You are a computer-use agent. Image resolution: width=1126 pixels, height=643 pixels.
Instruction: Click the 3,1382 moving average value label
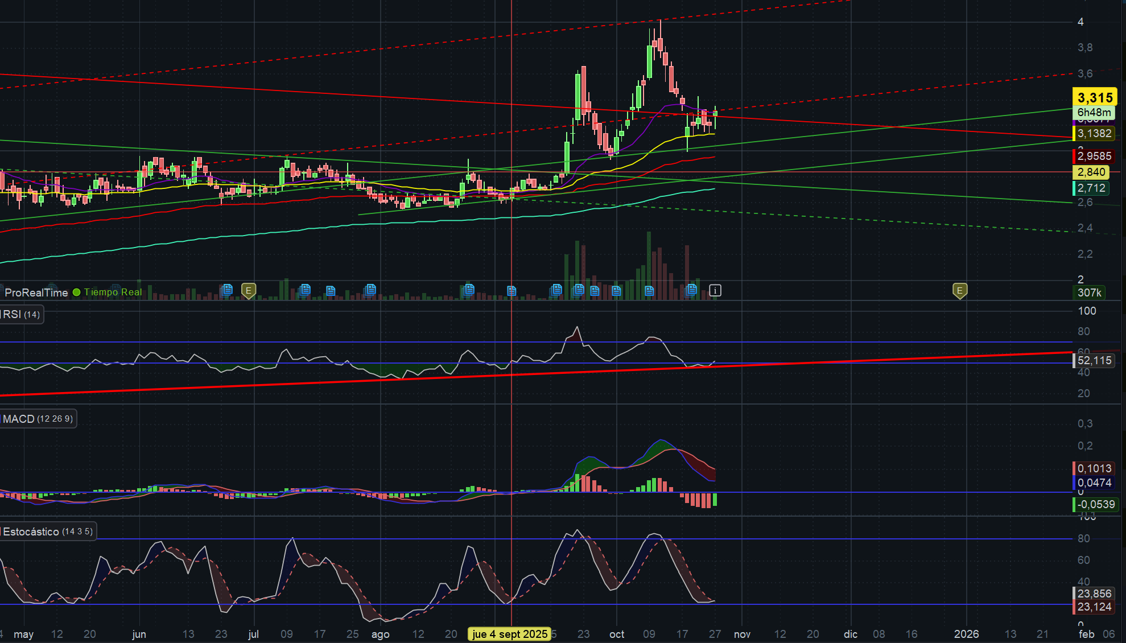[1094, 133]
